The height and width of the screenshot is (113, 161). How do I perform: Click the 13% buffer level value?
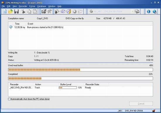coord(80,88)
